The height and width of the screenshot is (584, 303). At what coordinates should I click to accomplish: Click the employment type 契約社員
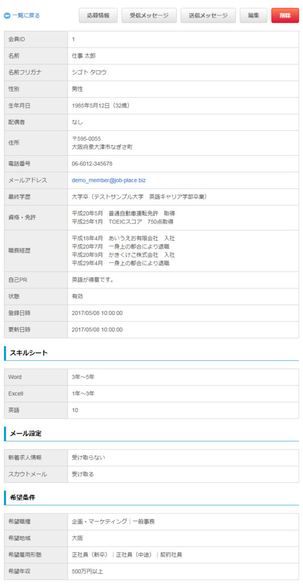(171, 555)
